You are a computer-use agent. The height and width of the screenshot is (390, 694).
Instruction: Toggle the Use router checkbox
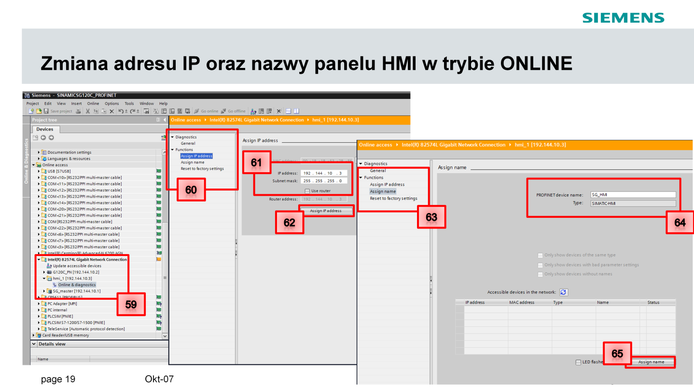tap(307, 191)
